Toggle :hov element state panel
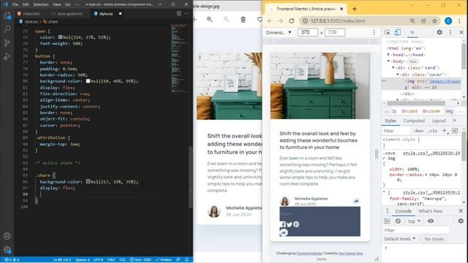 coord(418,131)
